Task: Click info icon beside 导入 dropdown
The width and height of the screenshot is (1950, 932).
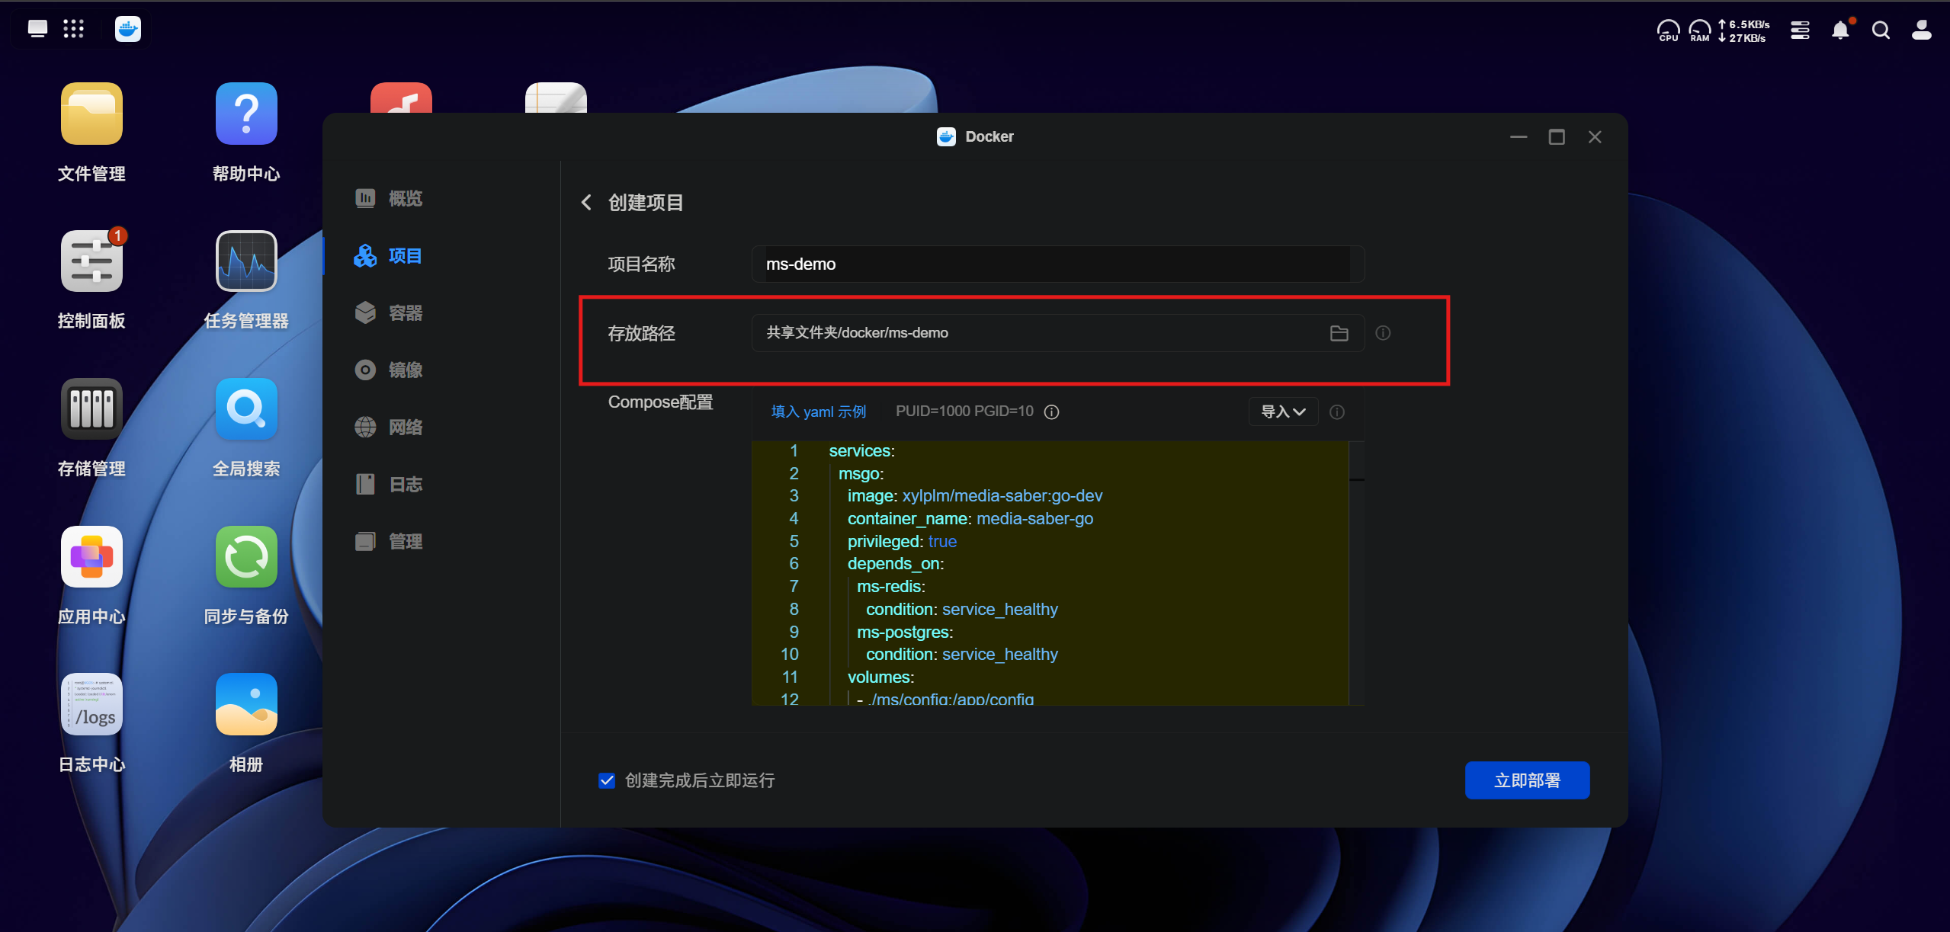Action: (1336, 412)
